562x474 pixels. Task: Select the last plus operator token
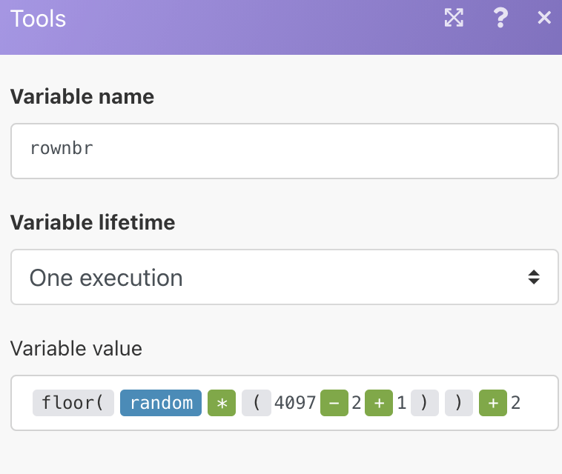pyautogui.click(x=493, y=403)
